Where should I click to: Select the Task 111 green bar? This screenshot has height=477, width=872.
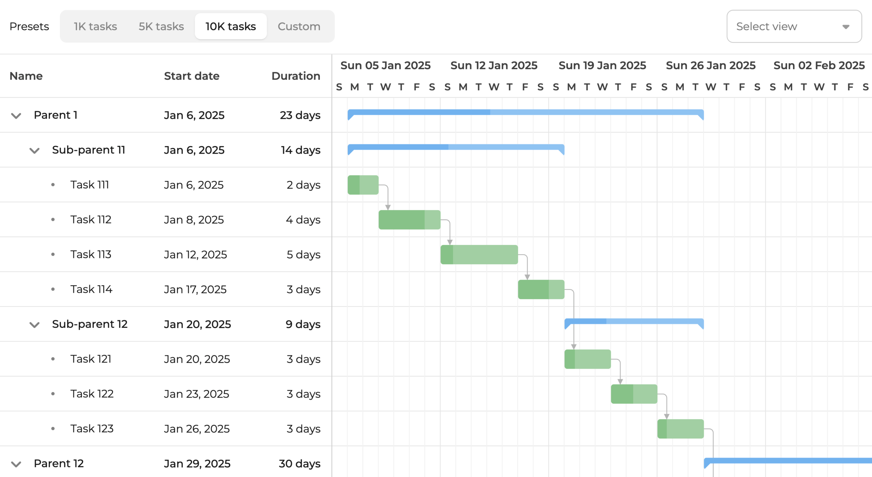click(x=363, y=185)
